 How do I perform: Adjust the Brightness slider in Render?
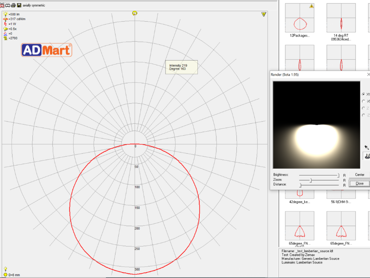click(x=319, y=175)
